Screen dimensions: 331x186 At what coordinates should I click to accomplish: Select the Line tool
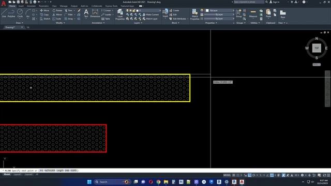click(x=4, y=13)
